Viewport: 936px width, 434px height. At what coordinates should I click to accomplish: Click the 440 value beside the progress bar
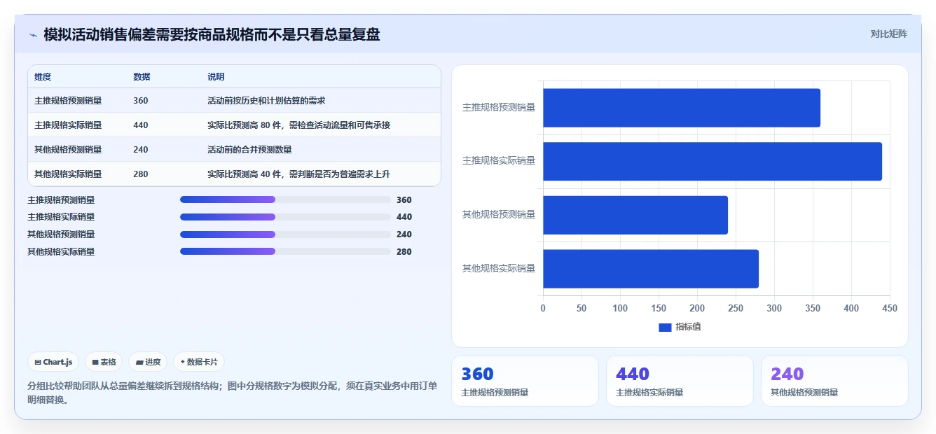pyautogui.click(x=404, y=217)
